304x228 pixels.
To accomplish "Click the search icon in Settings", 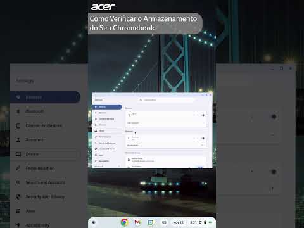I will [141, 100].
